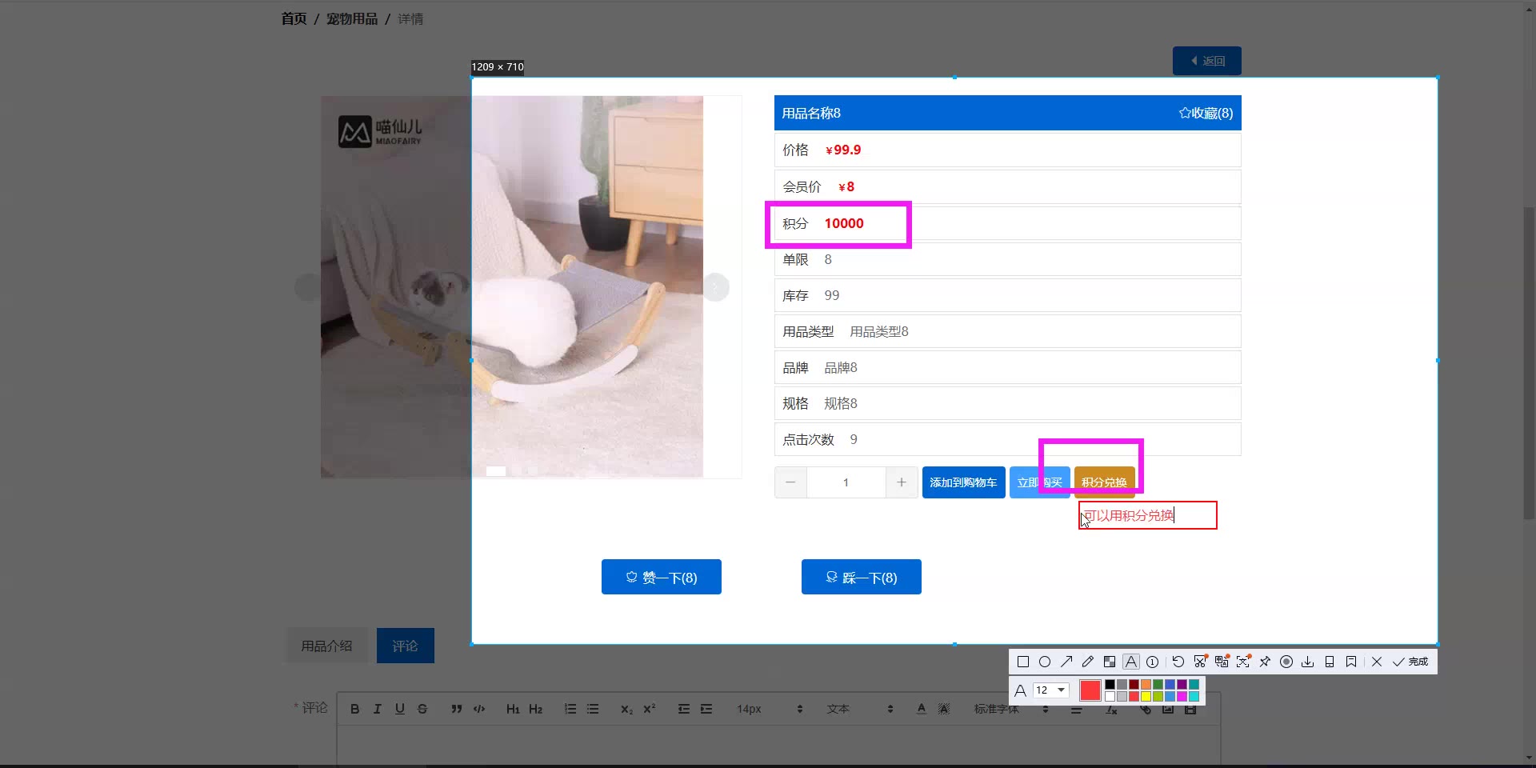Choose the pencil freehand tool
1536x768 pixels.
(x=1087, y=662)
